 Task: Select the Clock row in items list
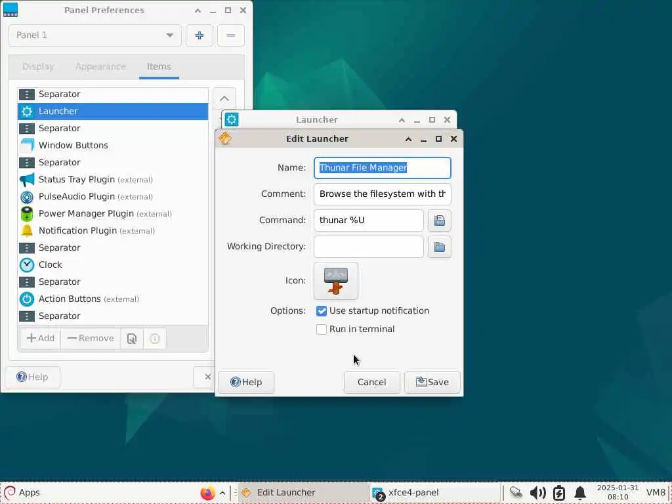(x=113, y=265)
